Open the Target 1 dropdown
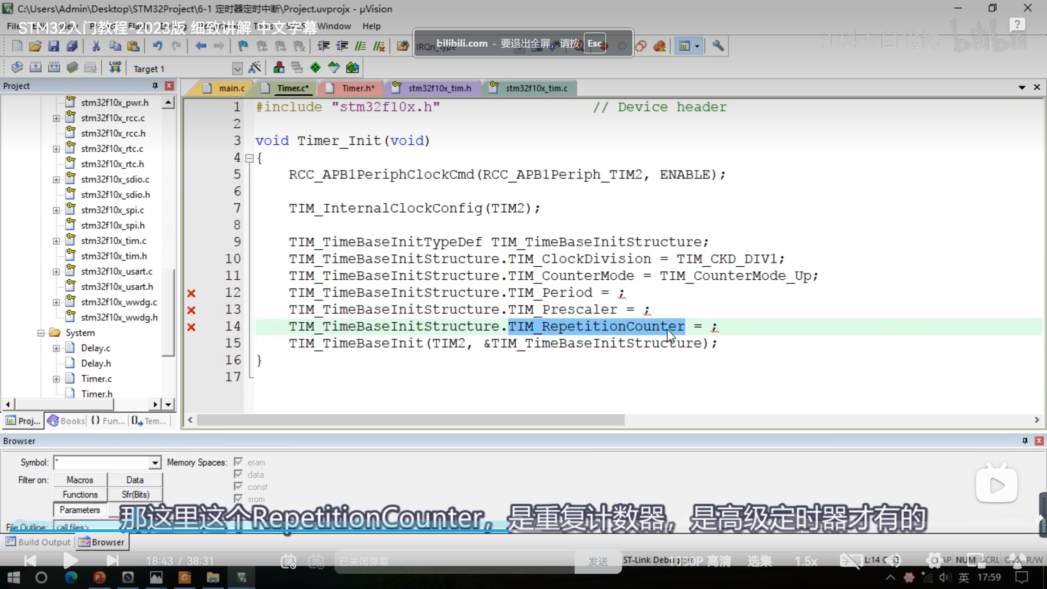1047x589 pixels. click(x=237, y=69)
